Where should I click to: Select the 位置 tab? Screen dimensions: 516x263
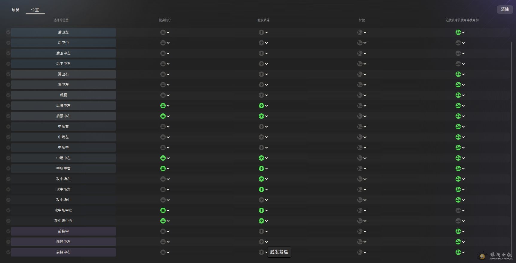[35, 10]
